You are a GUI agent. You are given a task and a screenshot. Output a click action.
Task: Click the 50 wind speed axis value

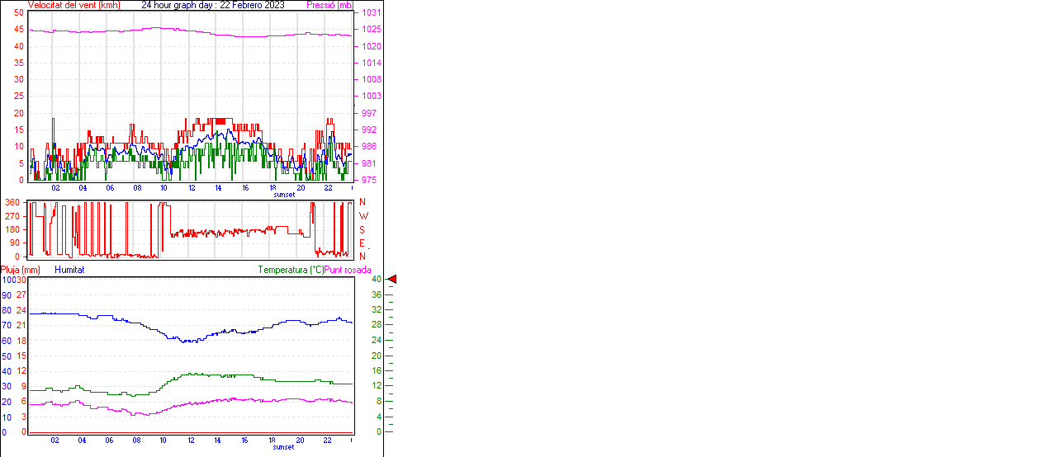[19, 13]
